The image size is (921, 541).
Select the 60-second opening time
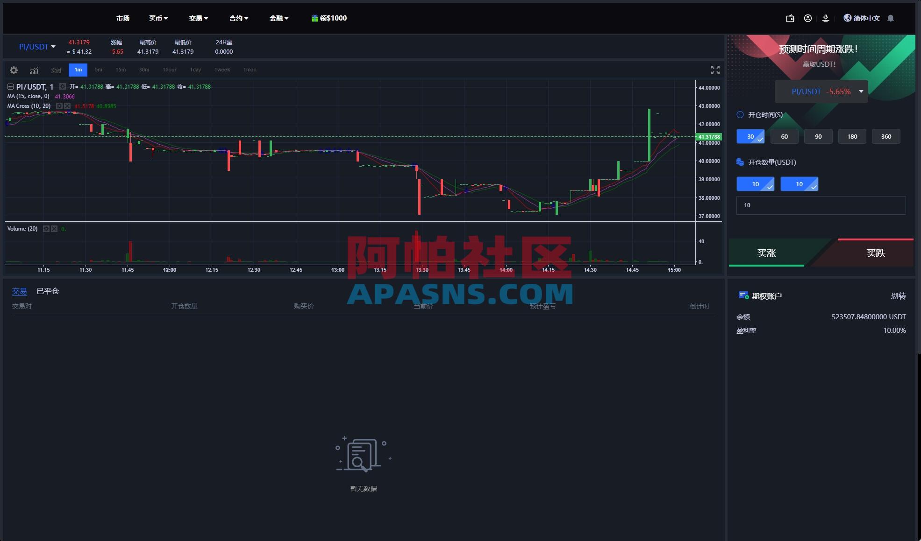point(784,136)
